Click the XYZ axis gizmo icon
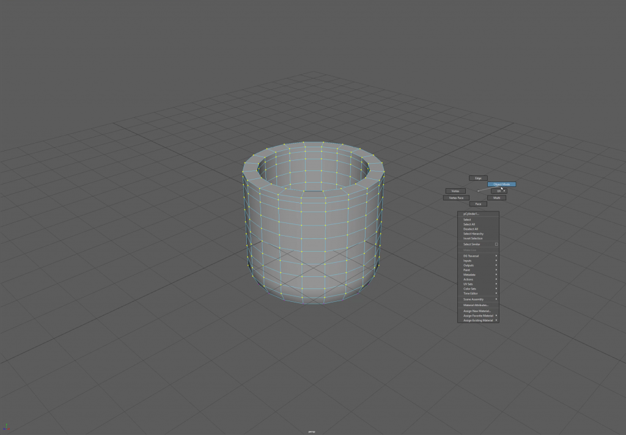 pos(6,426)
